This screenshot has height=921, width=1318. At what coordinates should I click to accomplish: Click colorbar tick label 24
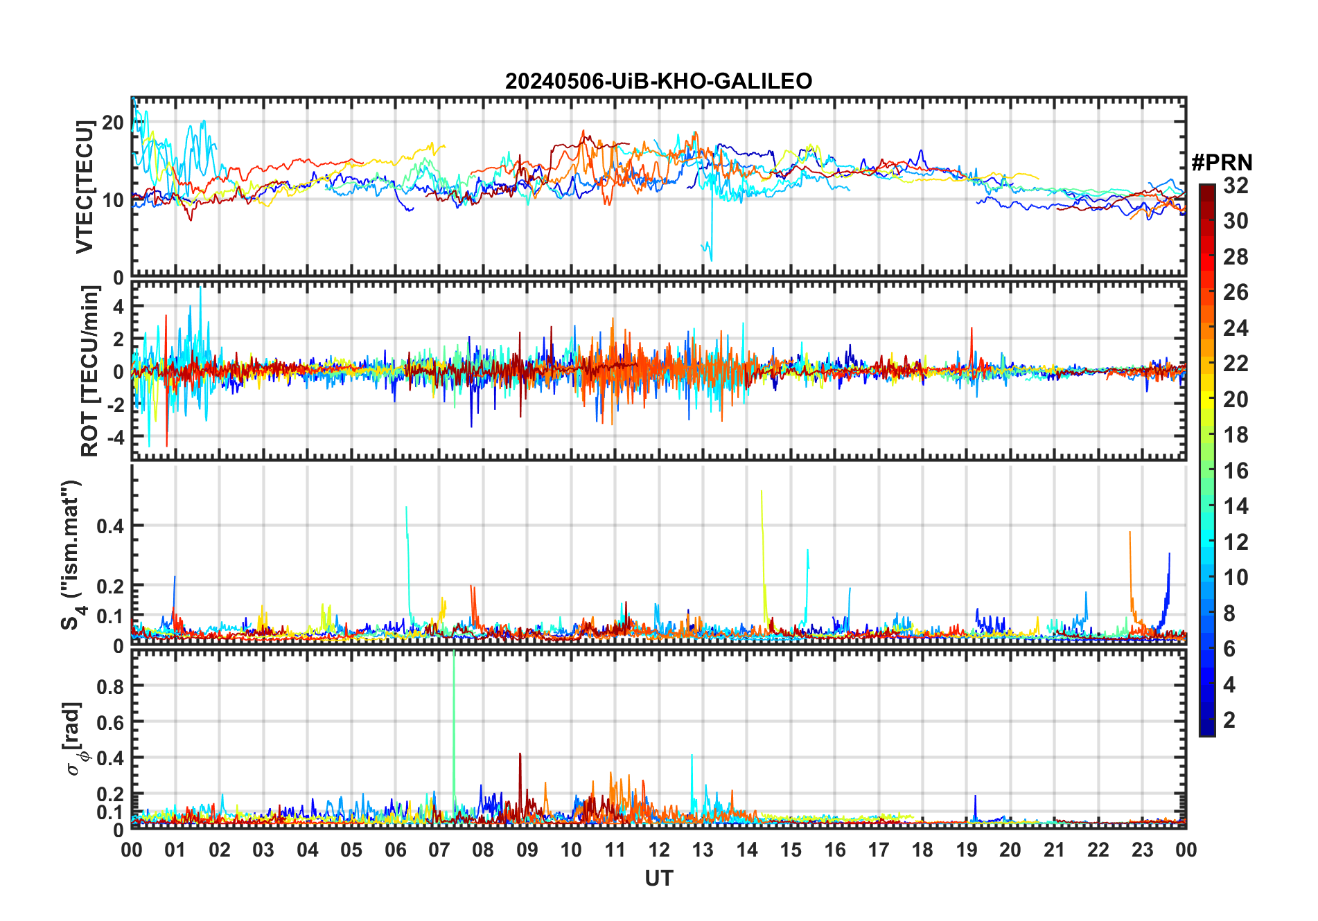point(1236,328)
